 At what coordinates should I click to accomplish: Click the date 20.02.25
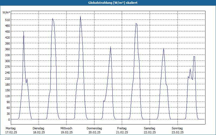click(x=94, y=132)
